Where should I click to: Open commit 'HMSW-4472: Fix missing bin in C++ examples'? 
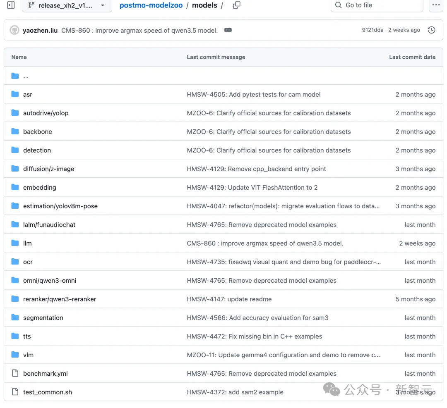point(254,336)
